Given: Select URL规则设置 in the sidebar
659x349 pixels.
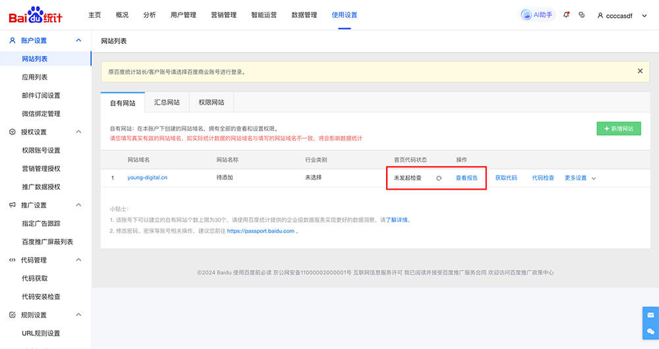Looking at the screenshot, I should (x=41, y=333).
